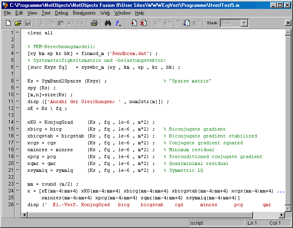Close the document with the toolbar-row X
Image resolution: width=293 pixels, height=228 pixels.
pos(288,23)
